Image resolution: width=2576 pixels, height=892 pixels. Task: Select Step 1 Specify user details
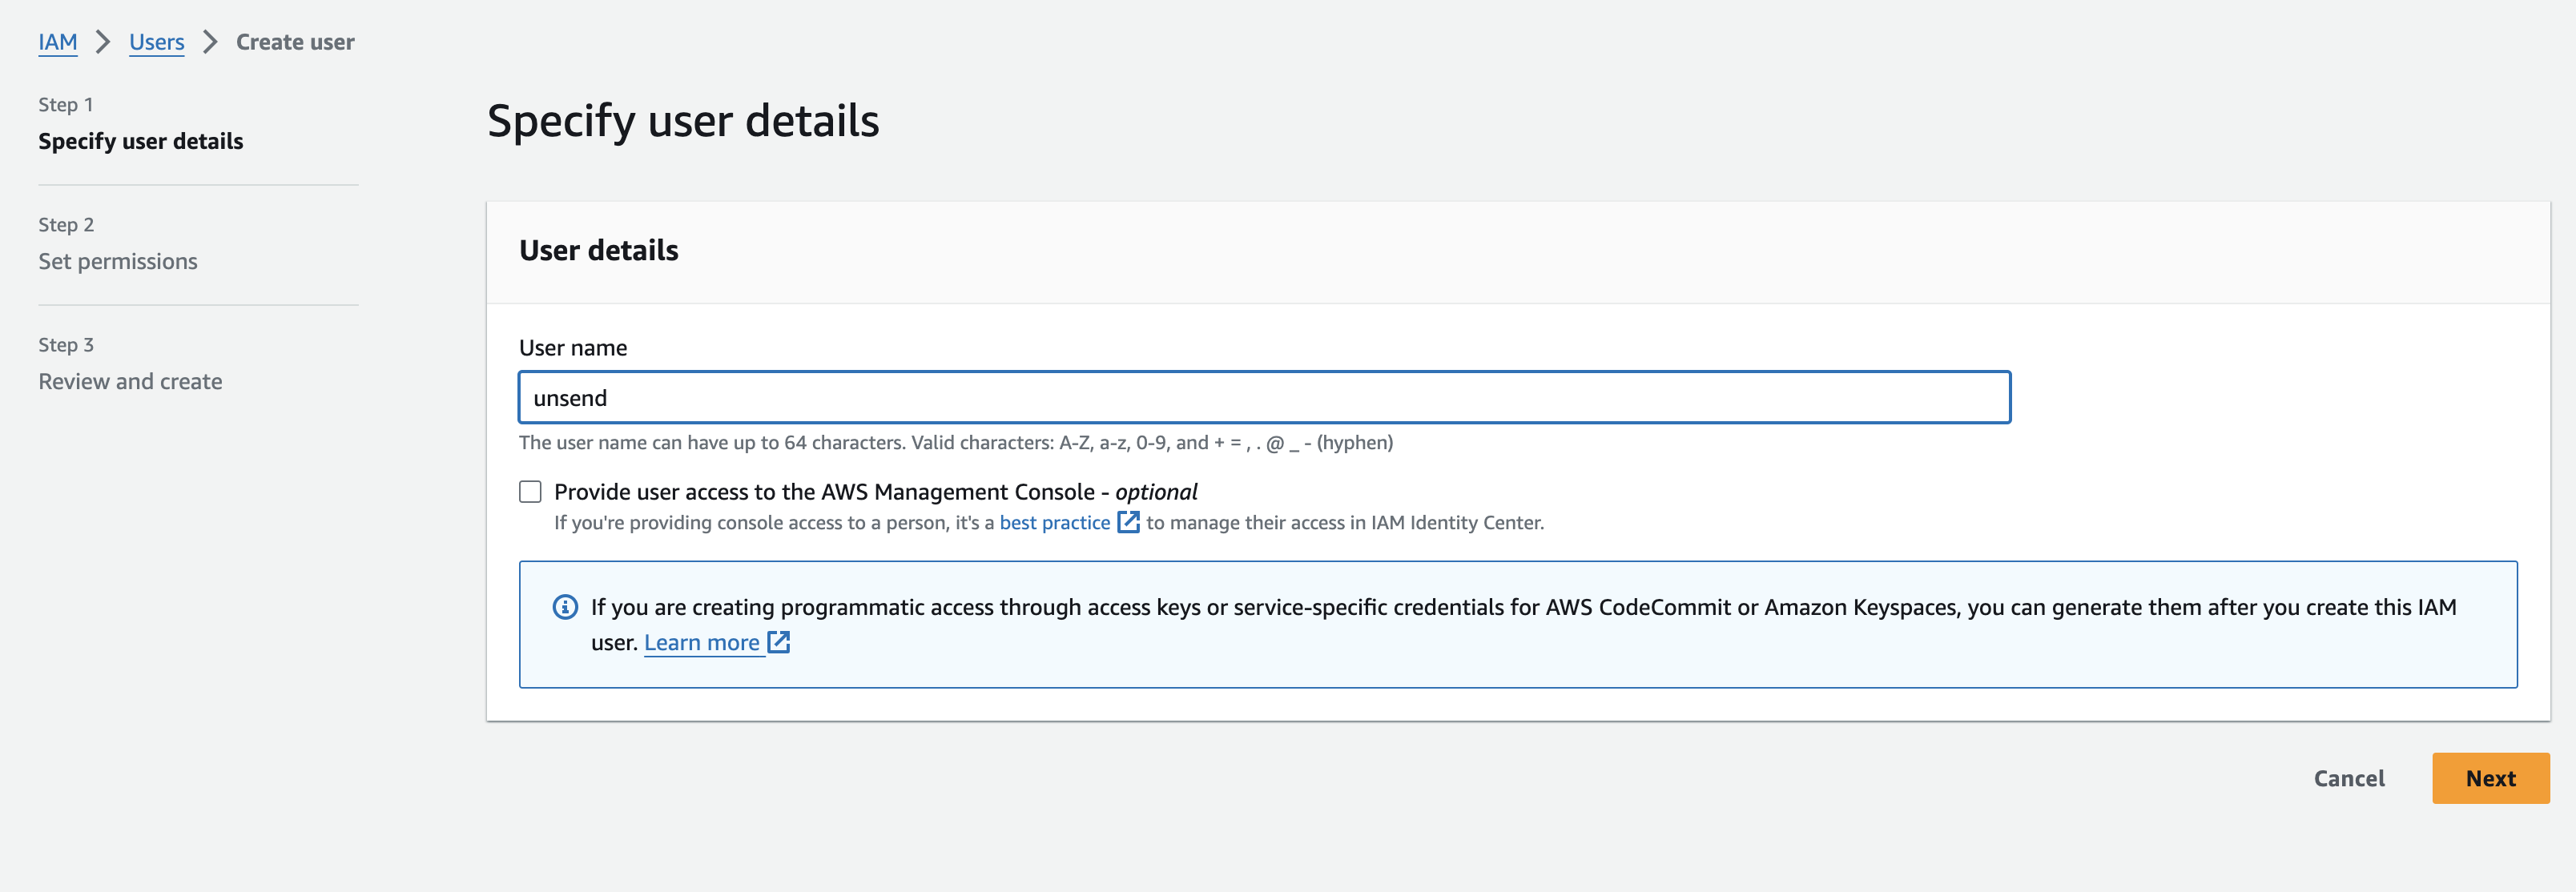coord(141,141)
